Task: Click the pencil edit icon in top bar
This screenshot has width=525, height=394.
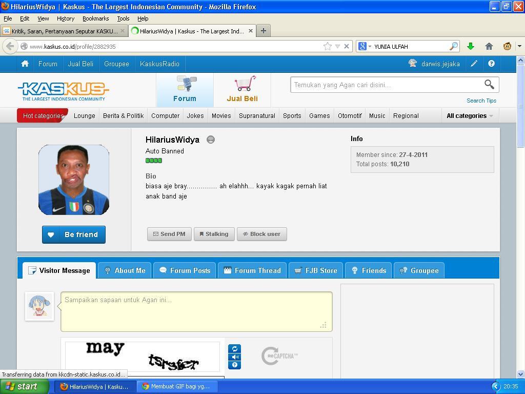Action: tap(474, 64)
